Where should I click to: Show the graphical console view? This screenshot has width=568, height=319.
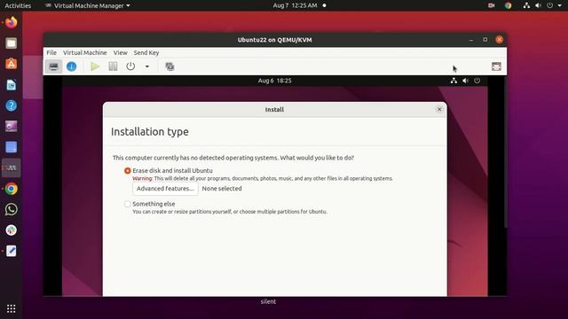click(x=53, y=66)
